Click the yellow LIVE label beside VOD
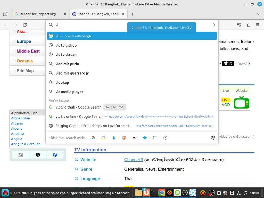Viewport: 264px width, 198px height. coord(226,100)
